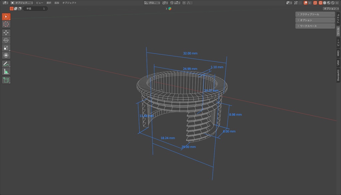341x195 pixels.
Task: Activate the Rotate tool
Action: point(6,40)
